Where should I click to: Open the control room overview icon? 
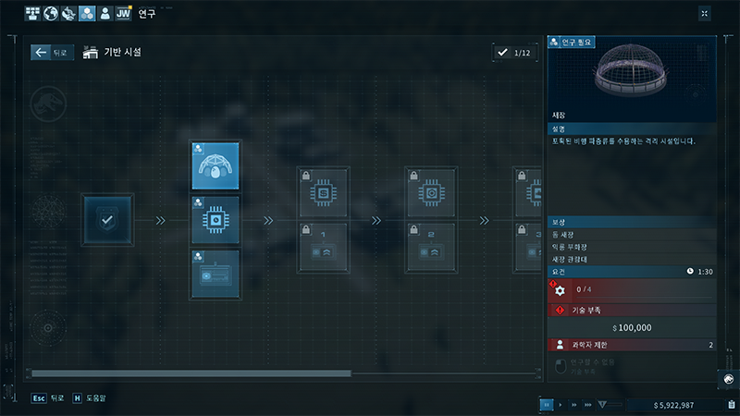tap(32, 13)
